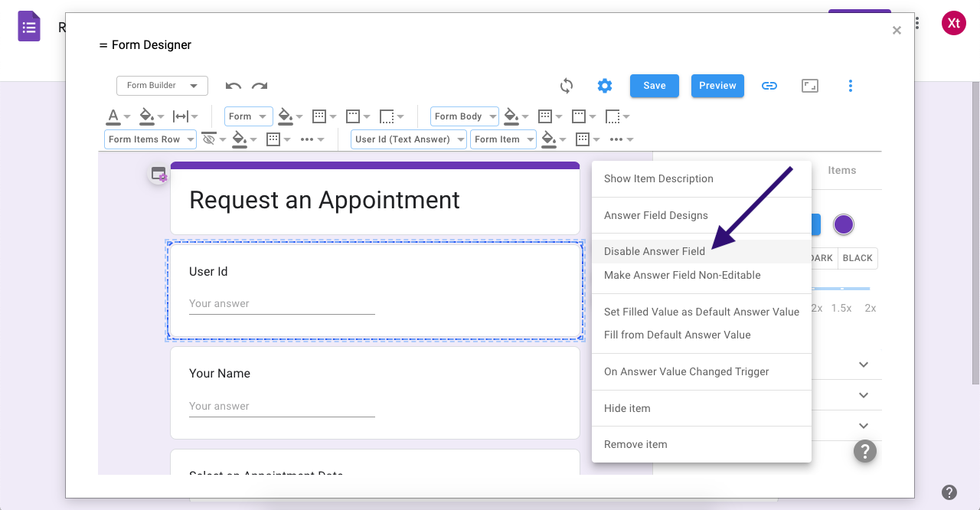Close the Form Designer dialog

(897, 31)
